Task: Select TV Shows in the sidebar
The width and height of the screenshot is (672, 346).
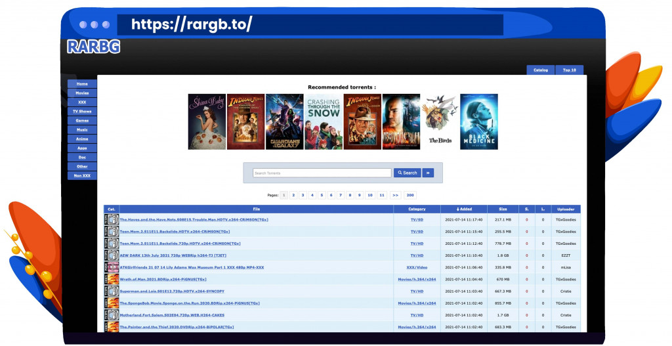Action: pyautogui.click(x=82, y=112)
